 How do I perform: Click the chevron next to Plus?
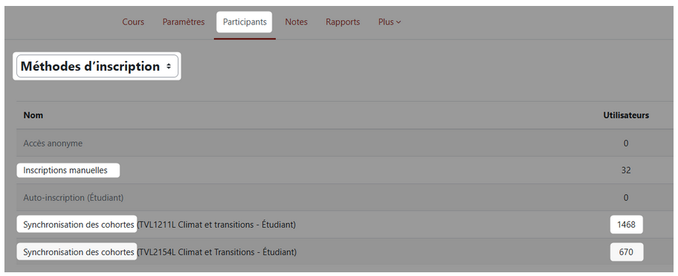point(398,22)
